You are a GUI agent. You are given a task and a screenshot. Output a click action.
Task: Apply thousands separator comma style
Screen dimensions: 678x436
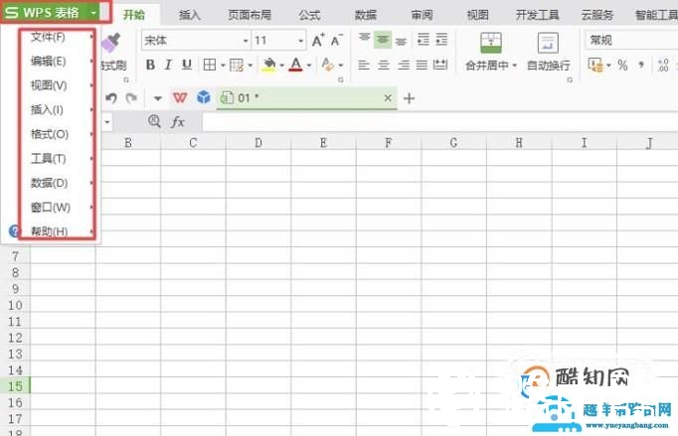pos(641,65)
